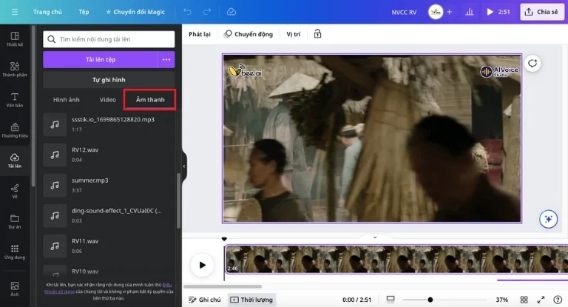The image size is (568, 307).
Task: Click the music icon for summer.mp3
Action: tap(55, 185)
